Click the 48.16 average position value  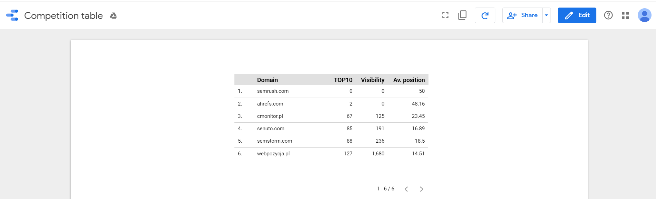point(418,104)
